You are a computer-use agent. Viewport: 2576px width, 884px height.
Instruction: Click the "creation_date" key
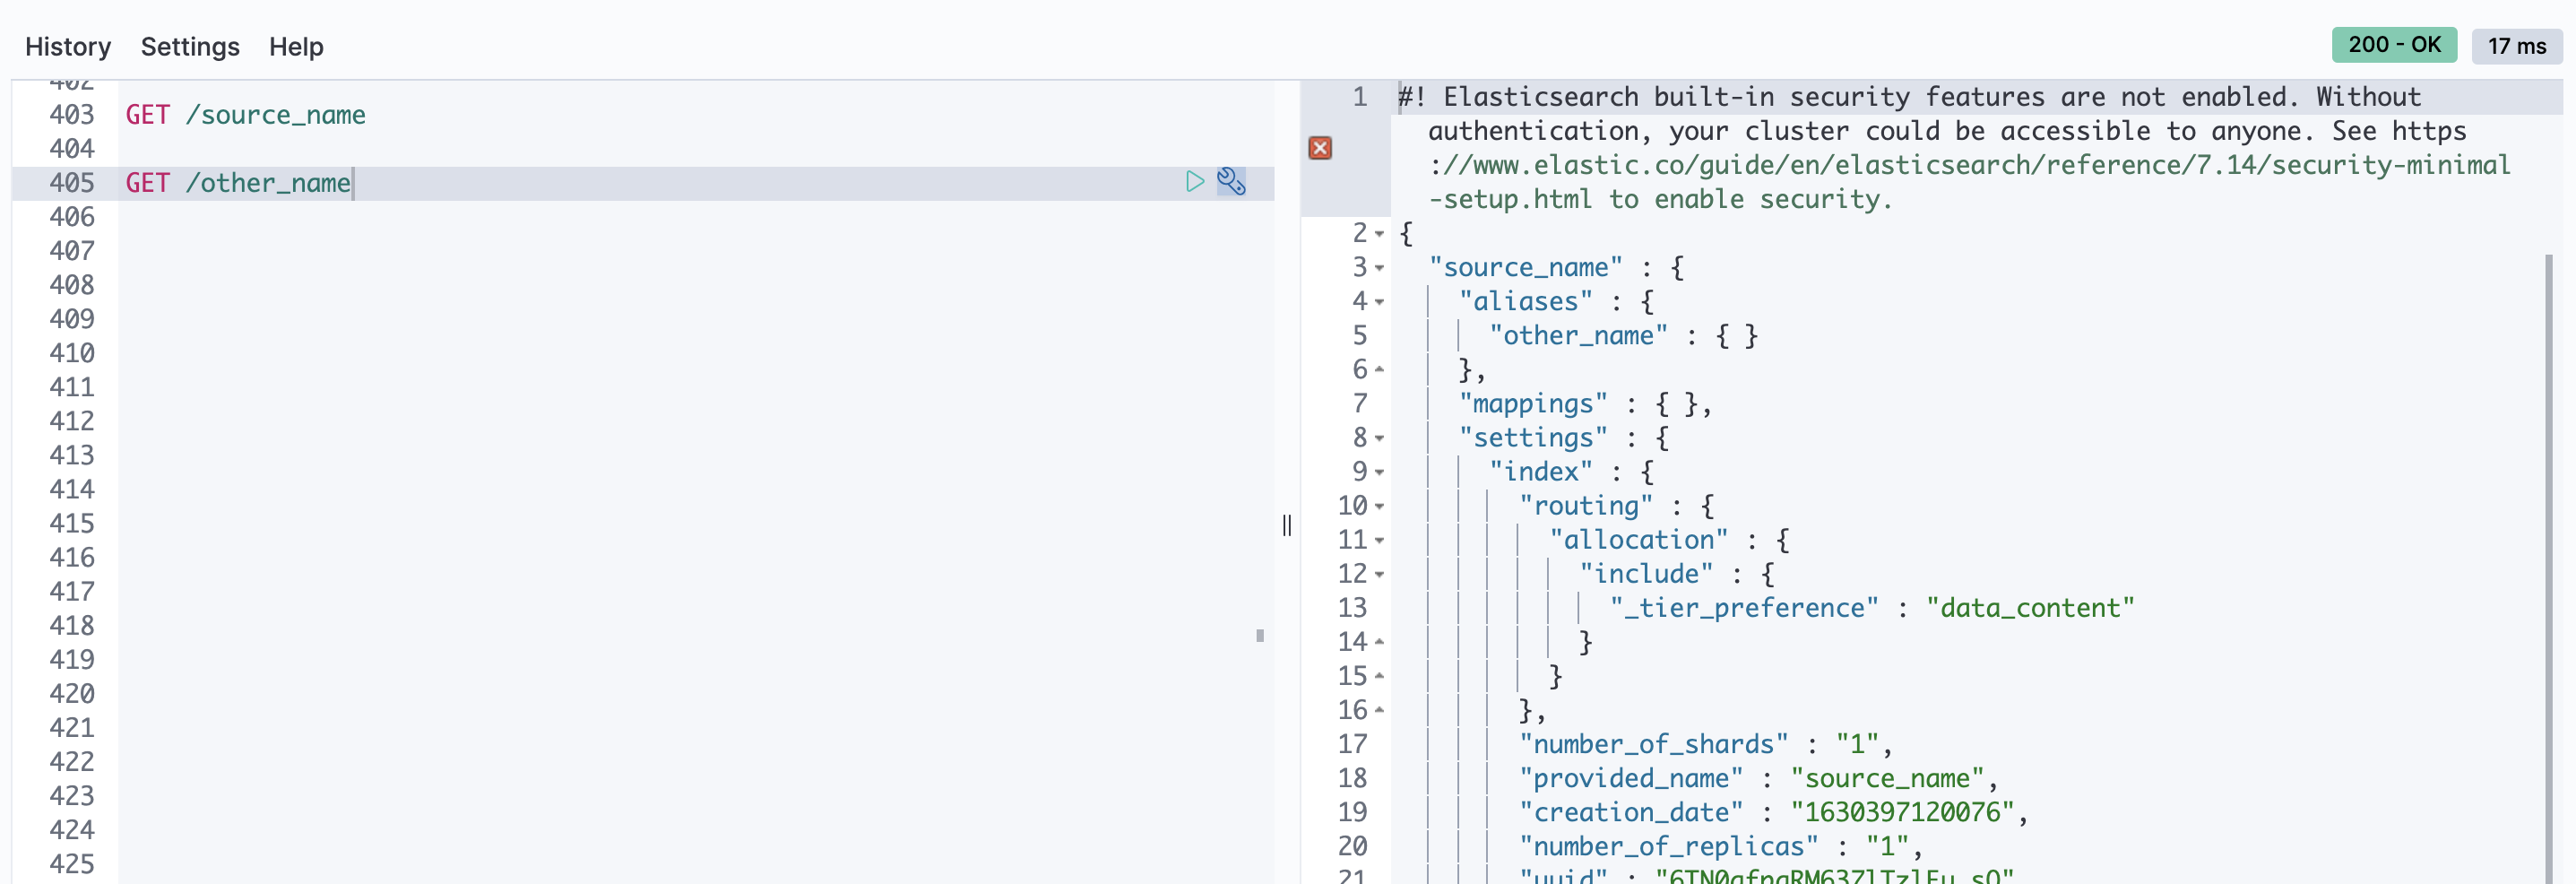point(1632,812)
